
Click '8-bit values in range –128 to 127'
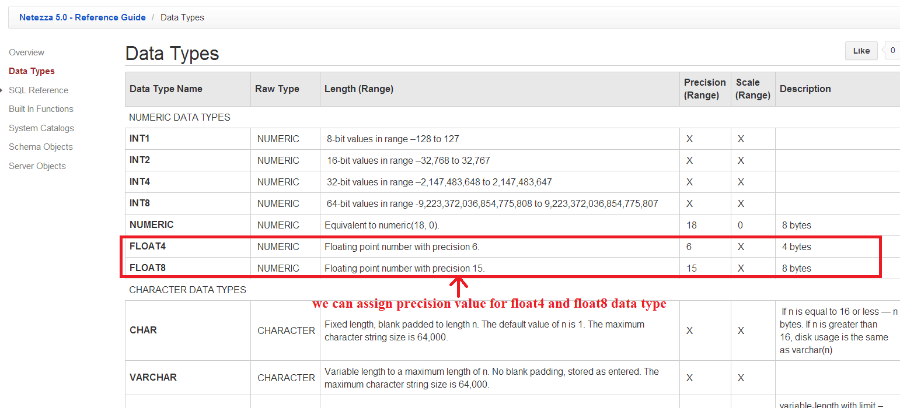(x=393, y=139)
